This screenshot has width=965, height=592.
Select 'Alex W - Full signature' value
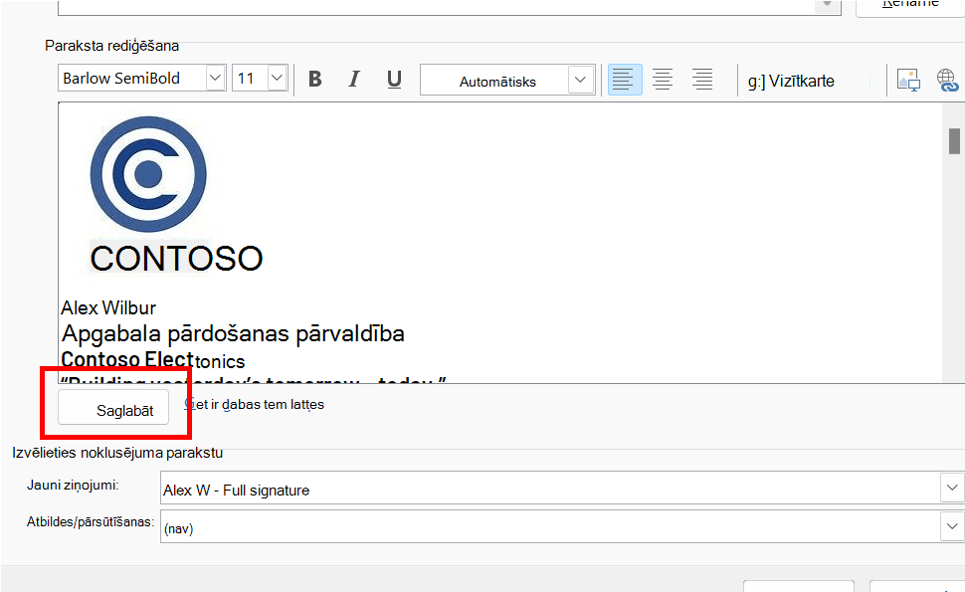pyautogui.click(x=237, y=491)
